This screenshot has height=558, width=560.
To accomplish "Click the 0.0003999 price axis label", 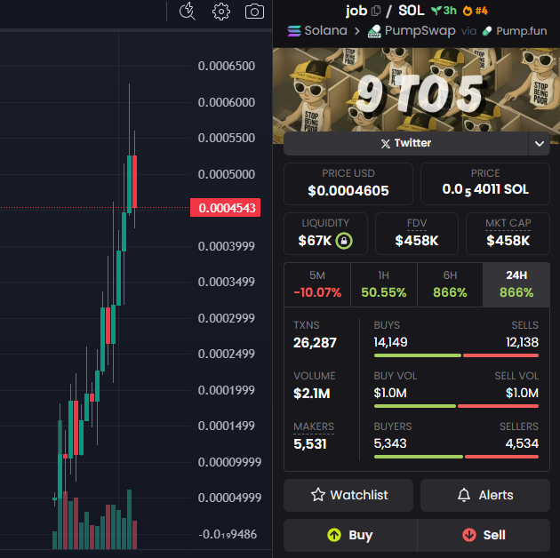I will click(227, 246).
